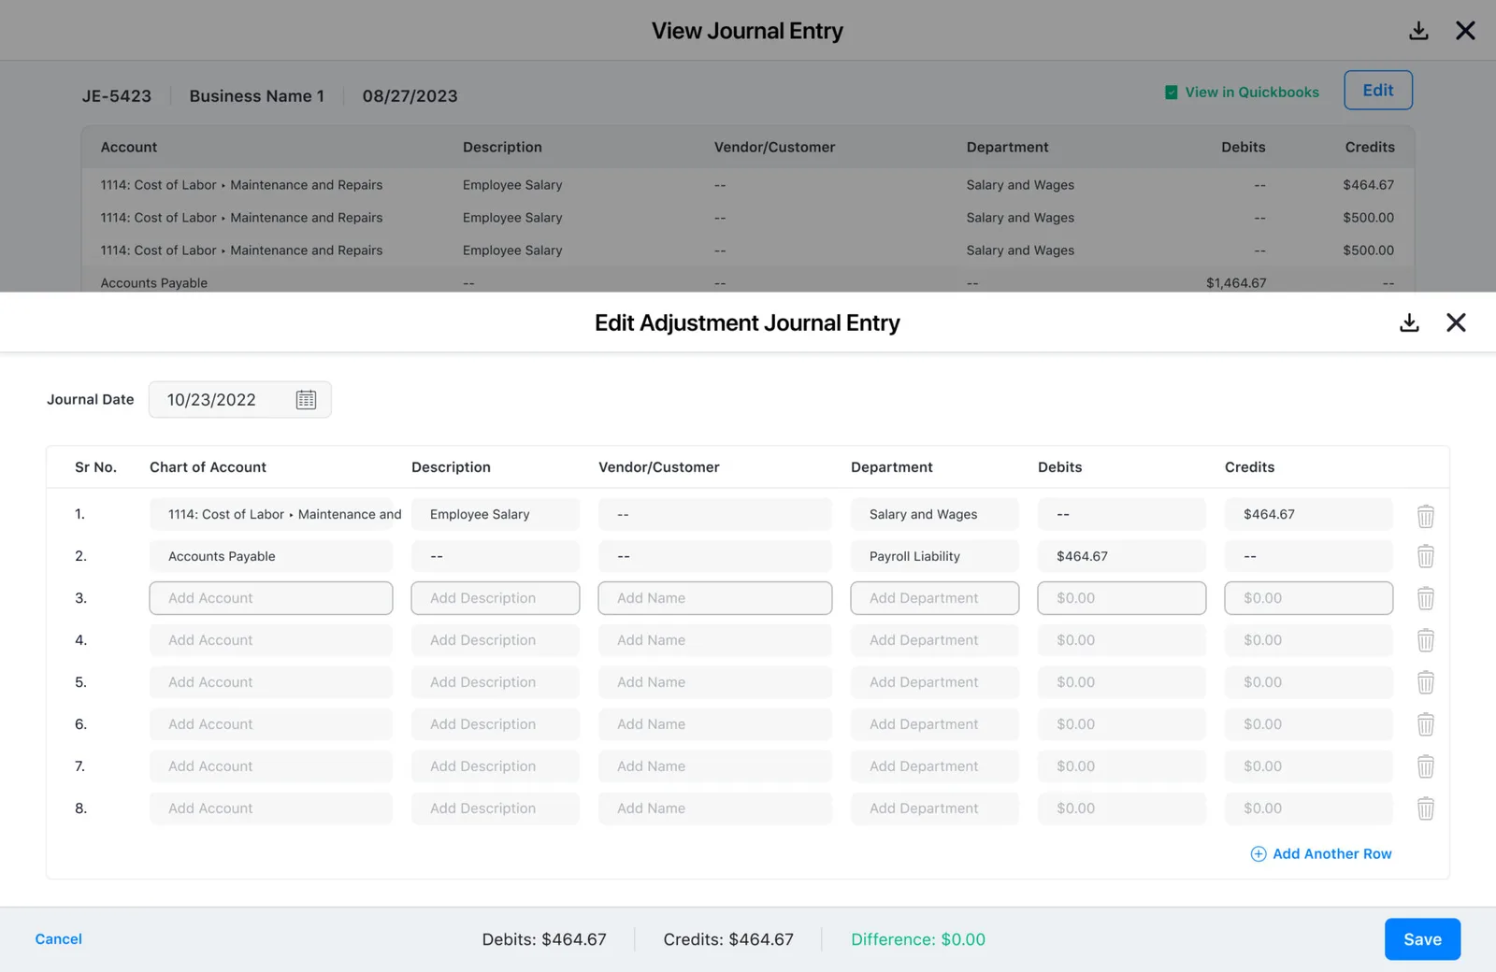Close the View Journal Entry window
Image resolution: width=1496 pixels, height=972 pixels.
(x=1465, y=31)
